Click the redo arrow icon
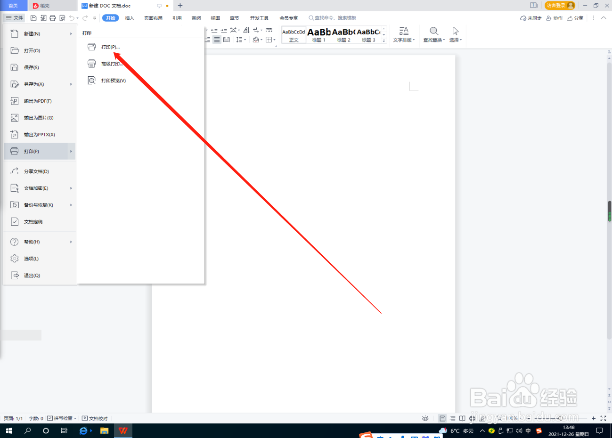The image size is (612, 438). [x=85, y=18]
